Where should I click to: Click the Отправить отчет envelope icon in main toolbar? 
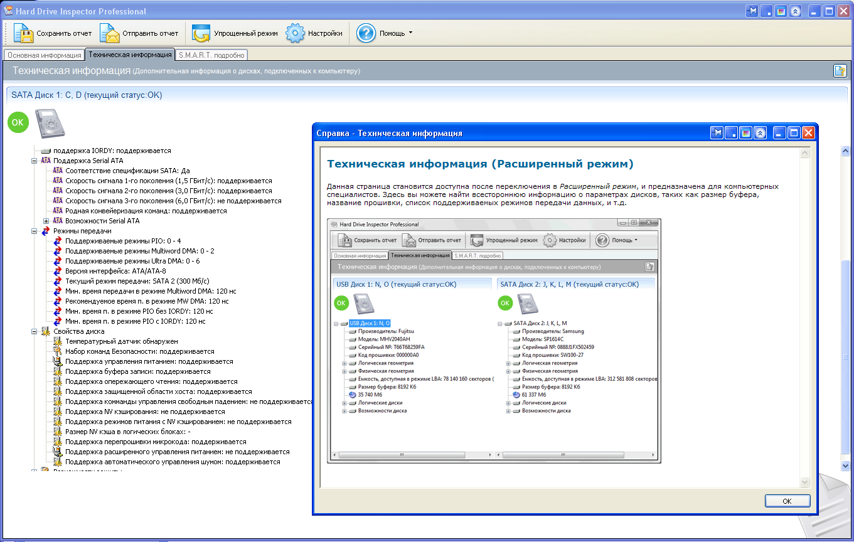(109, 33)
